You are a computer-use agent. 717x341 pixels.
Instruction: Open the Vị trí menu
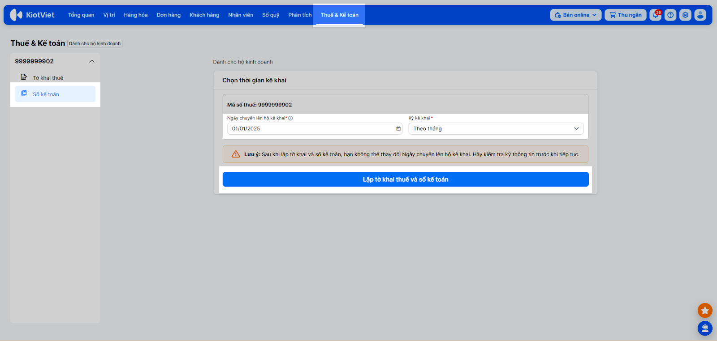click(x=109, y=15)
